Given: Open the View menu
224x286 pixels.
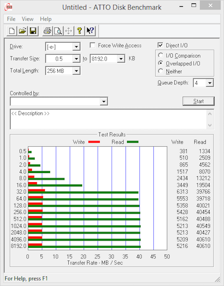Looking at the screenshot, I should tap(28, 19).
